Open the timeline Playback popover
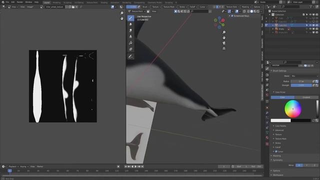 (13, 166)
